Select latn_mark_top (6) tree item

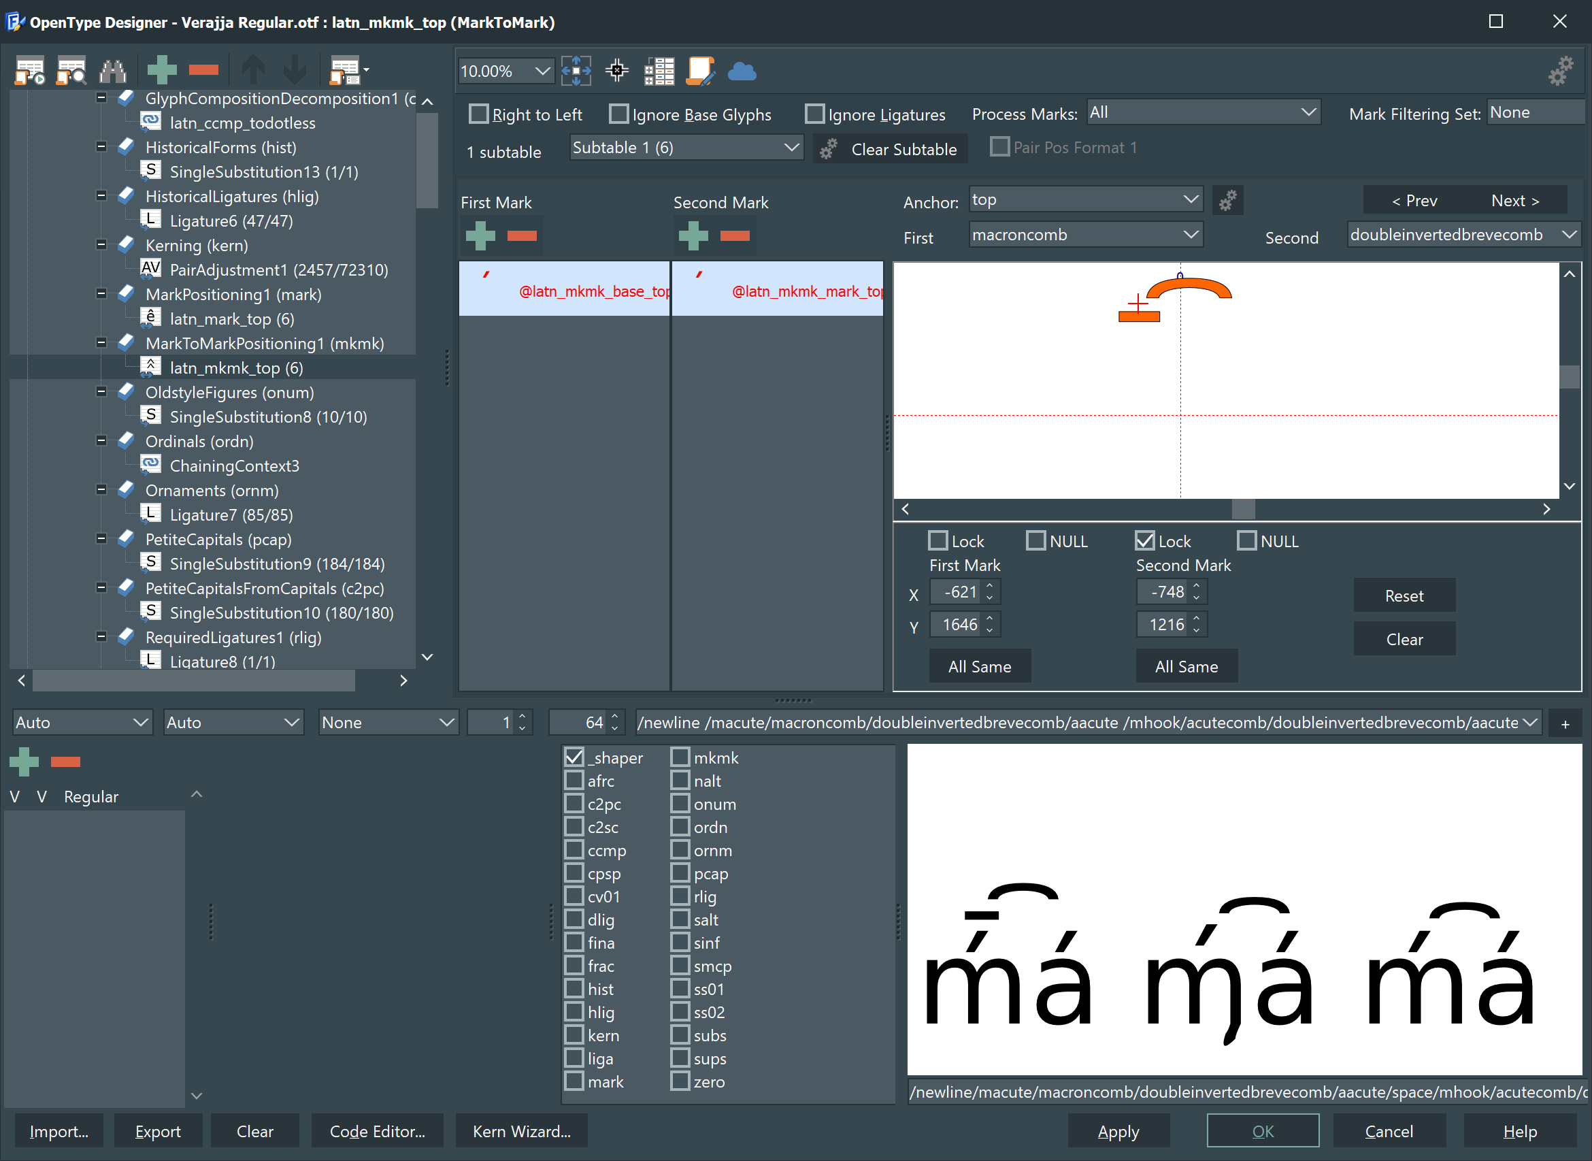pyautogui.click(x=232, y=318)
